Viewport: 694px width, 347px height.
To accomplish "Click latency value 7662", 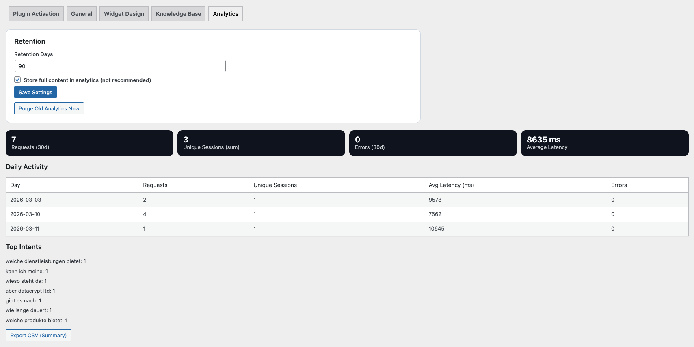I will 435,214.
